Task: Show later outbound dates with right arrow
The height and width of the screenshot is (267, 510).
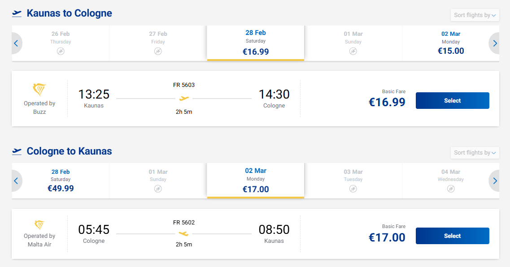Action: click(x=495, y=43)
